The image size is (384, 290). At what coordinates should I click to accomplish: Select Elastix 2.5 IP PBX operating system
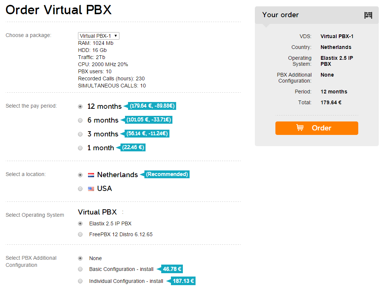tap(80, 223)
